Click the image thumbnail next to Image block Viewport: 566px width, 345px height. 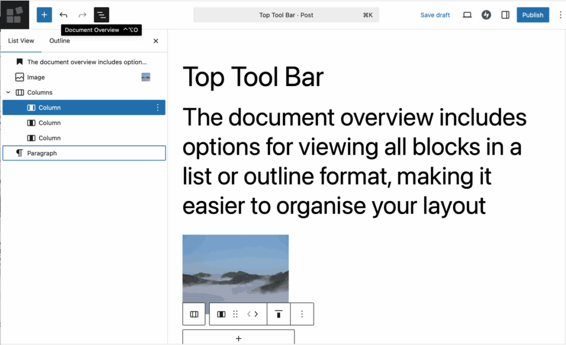point(145,77)
